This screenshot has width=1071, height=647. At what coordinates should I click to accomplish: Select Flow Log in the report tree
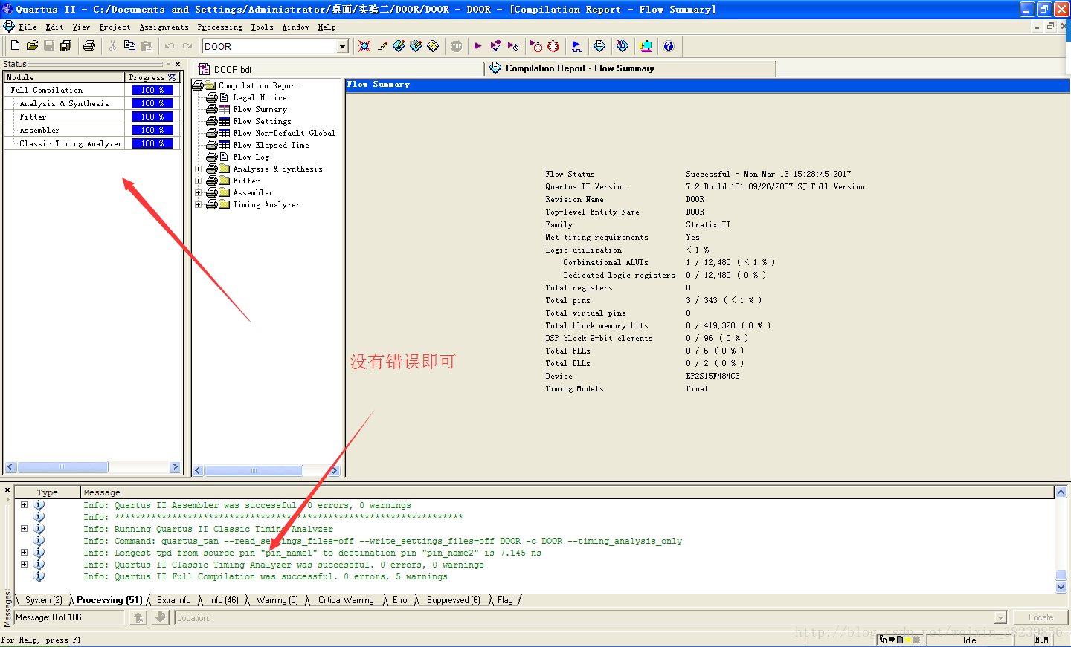coord(251,157)
